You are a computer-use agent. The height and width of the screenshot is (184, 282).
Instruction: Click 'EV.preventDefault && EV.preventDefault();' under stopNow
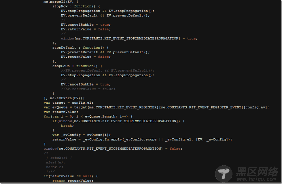[105, 16]
